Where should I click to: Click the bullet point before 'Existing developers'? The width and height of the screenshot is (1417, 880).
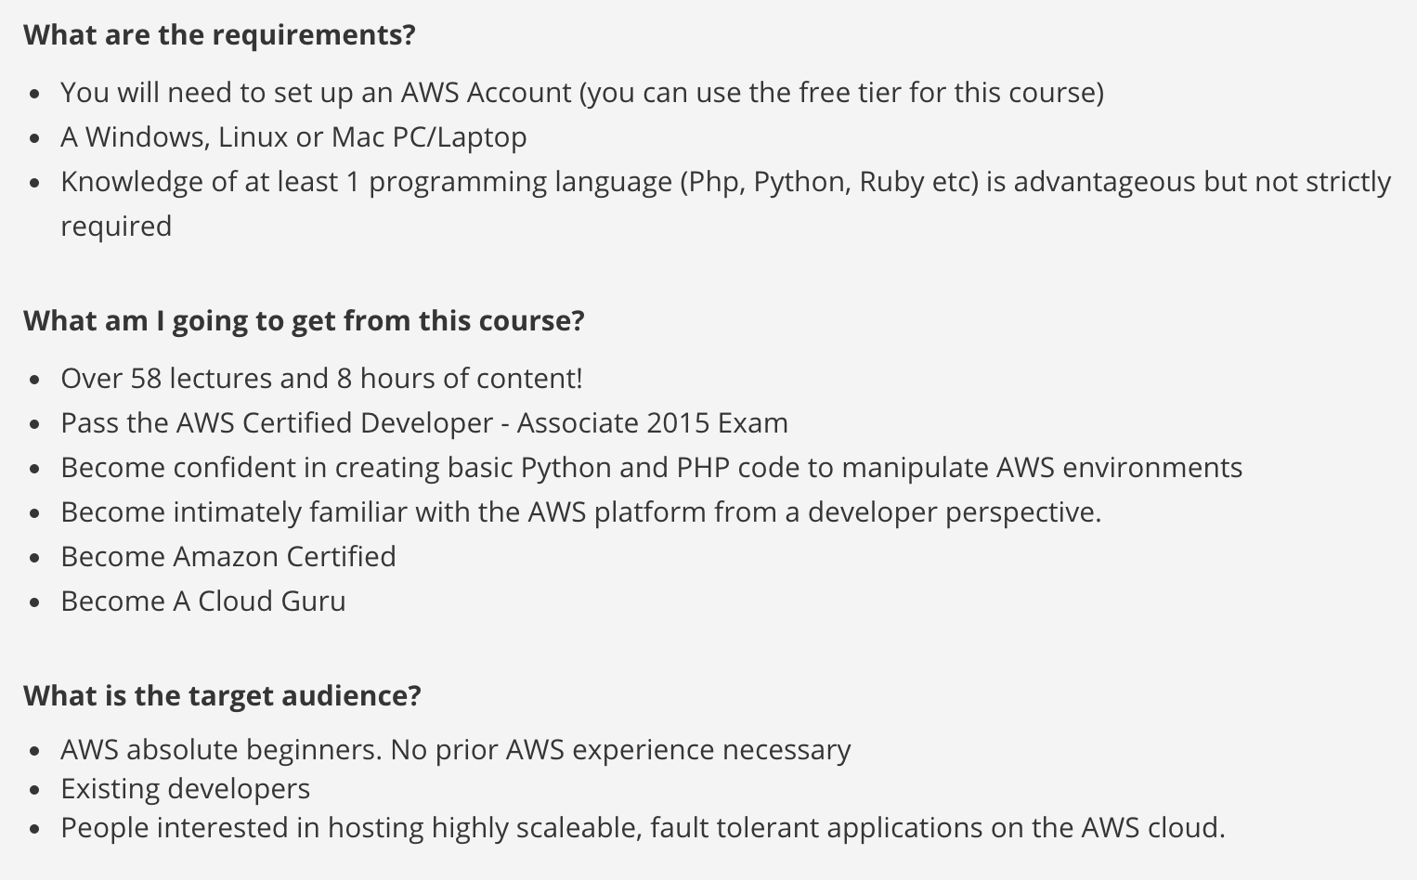35,791
